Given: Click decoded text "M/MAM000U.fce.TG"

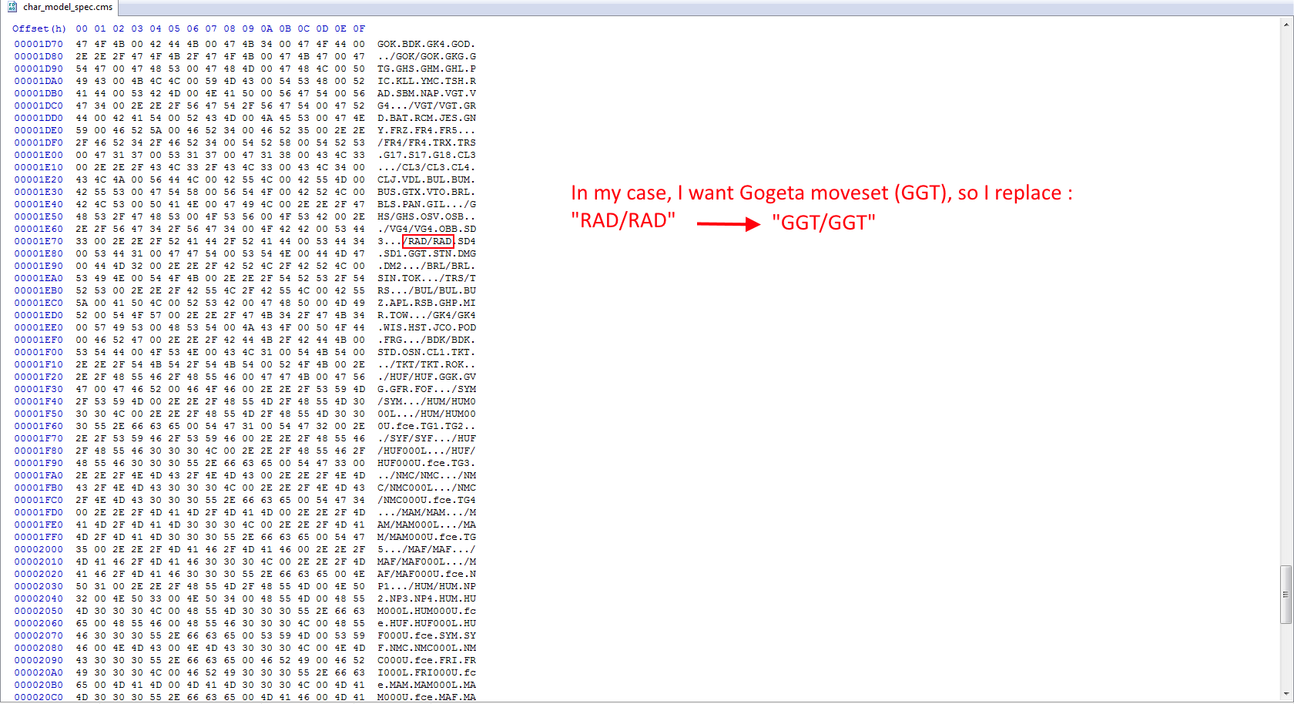Looking at the screenshot, I should 427,537.
